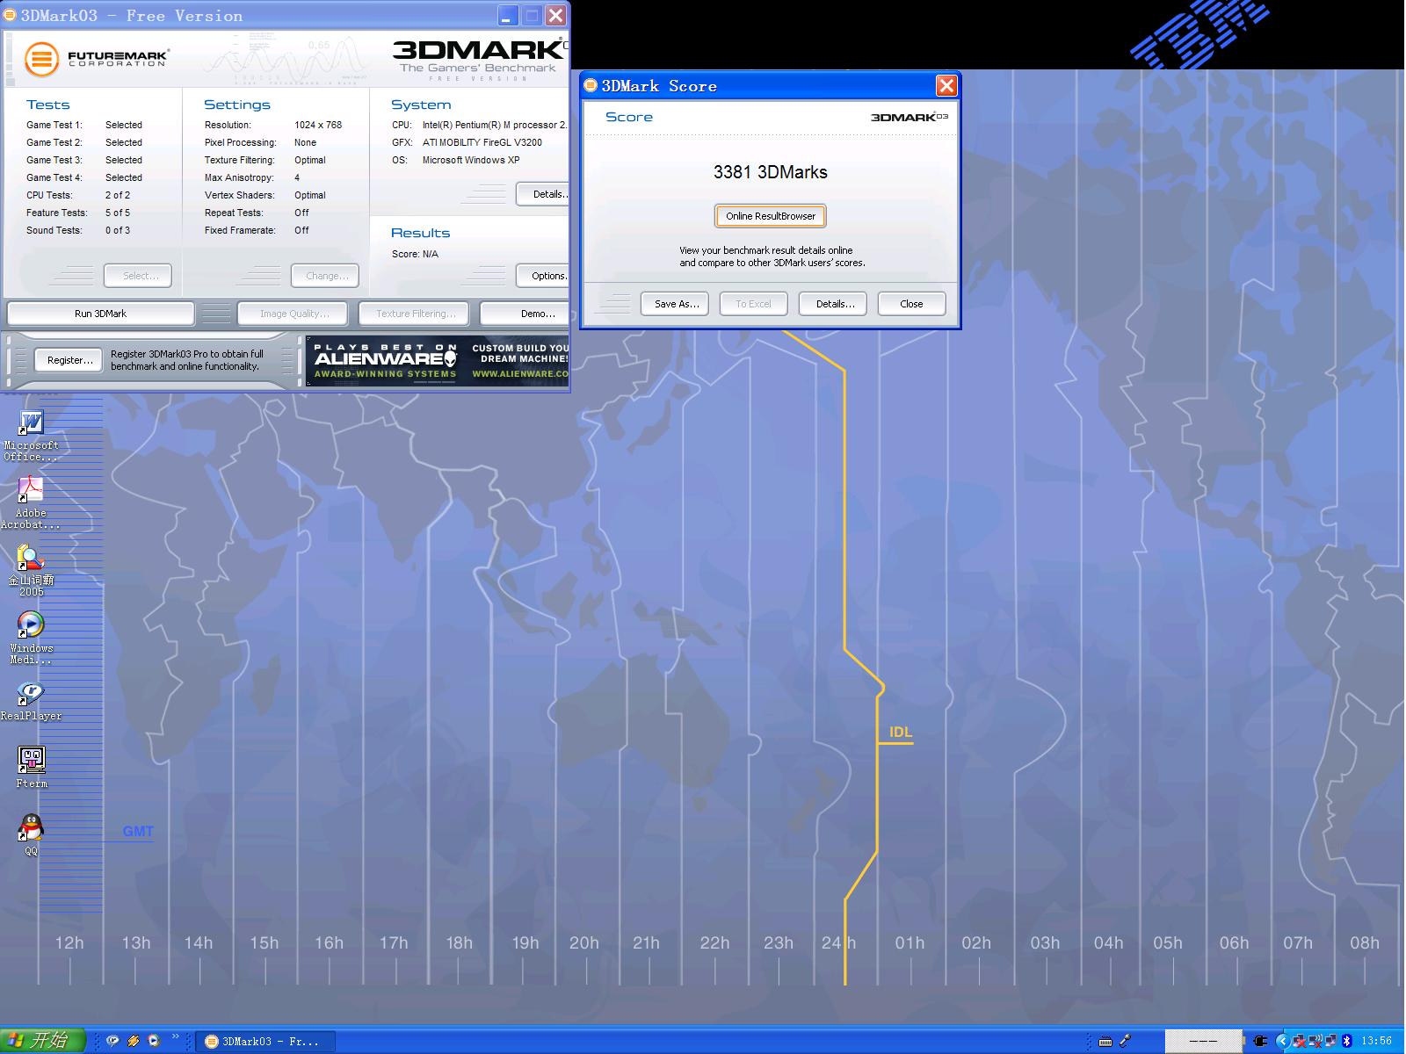Image resolution: width=1406 pixels, height=1054 pixels.
Task: Select the RealPlayer desktop shortcut
Action: point(31,693)
